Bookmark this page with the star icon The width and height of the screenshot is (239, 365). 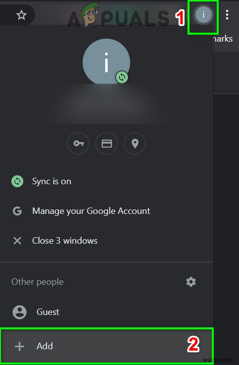pos(21,15)
